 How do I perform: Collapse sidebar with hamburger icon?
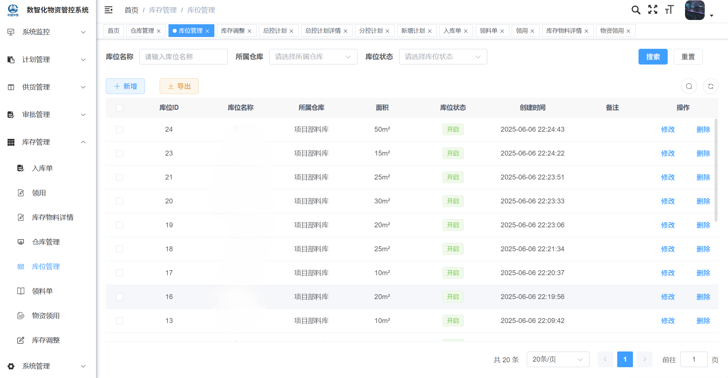[x=108, y=10]
